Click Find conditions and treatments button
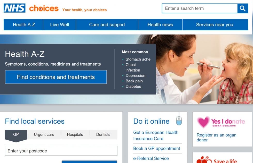Image resolution: width=253 pixels, height=163 pixels. [56, 77]
